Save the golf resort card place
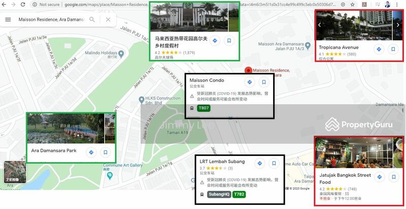Screen dimensions: 406x209 [x=229, y=40]
